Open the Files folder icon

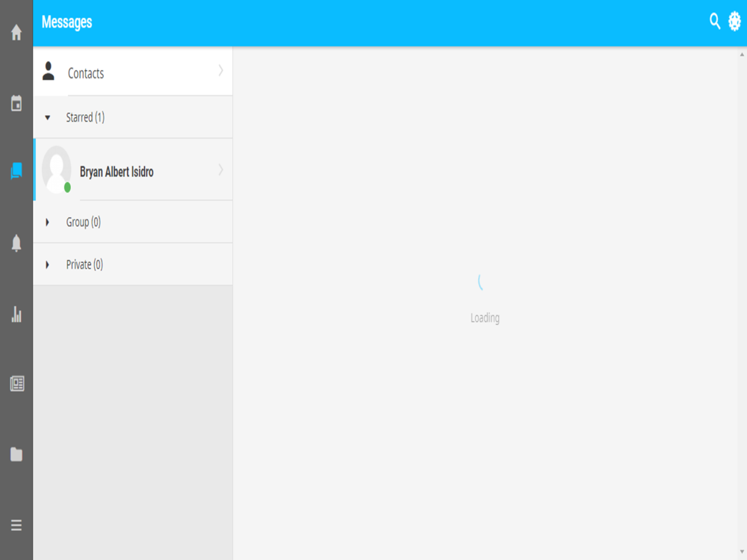coord(16,454)
